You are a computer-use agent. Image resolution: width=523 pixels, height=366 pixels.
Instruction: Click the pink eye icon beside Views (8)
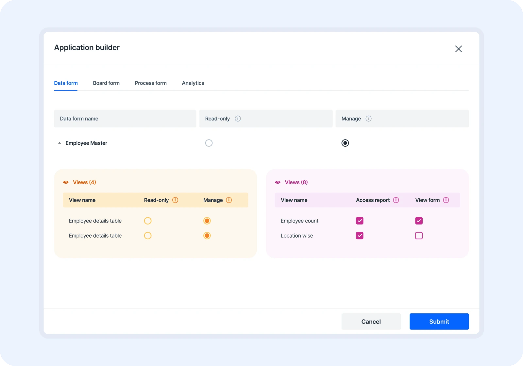(x=278, y=182)
